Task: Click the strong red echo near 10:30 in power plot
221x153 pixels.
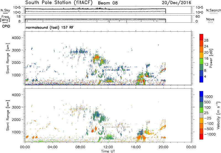Action: pos(96,57)
